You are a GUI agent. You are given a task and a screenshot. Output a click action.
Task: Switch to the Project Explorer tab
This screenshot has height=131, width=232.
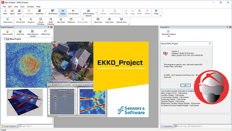(9, 126)
